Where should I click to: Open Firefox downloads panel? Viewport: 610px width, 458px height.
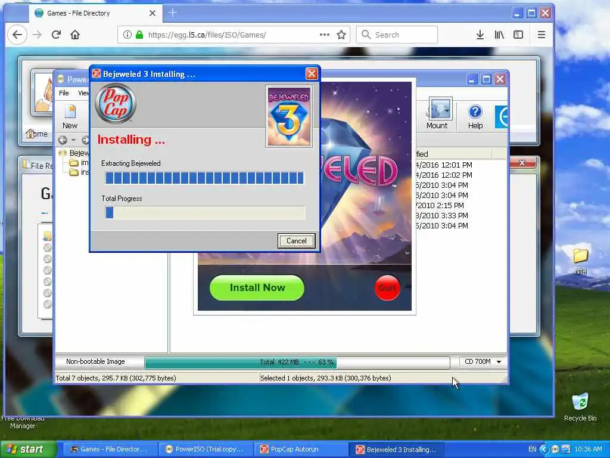[x=480, y=35]
